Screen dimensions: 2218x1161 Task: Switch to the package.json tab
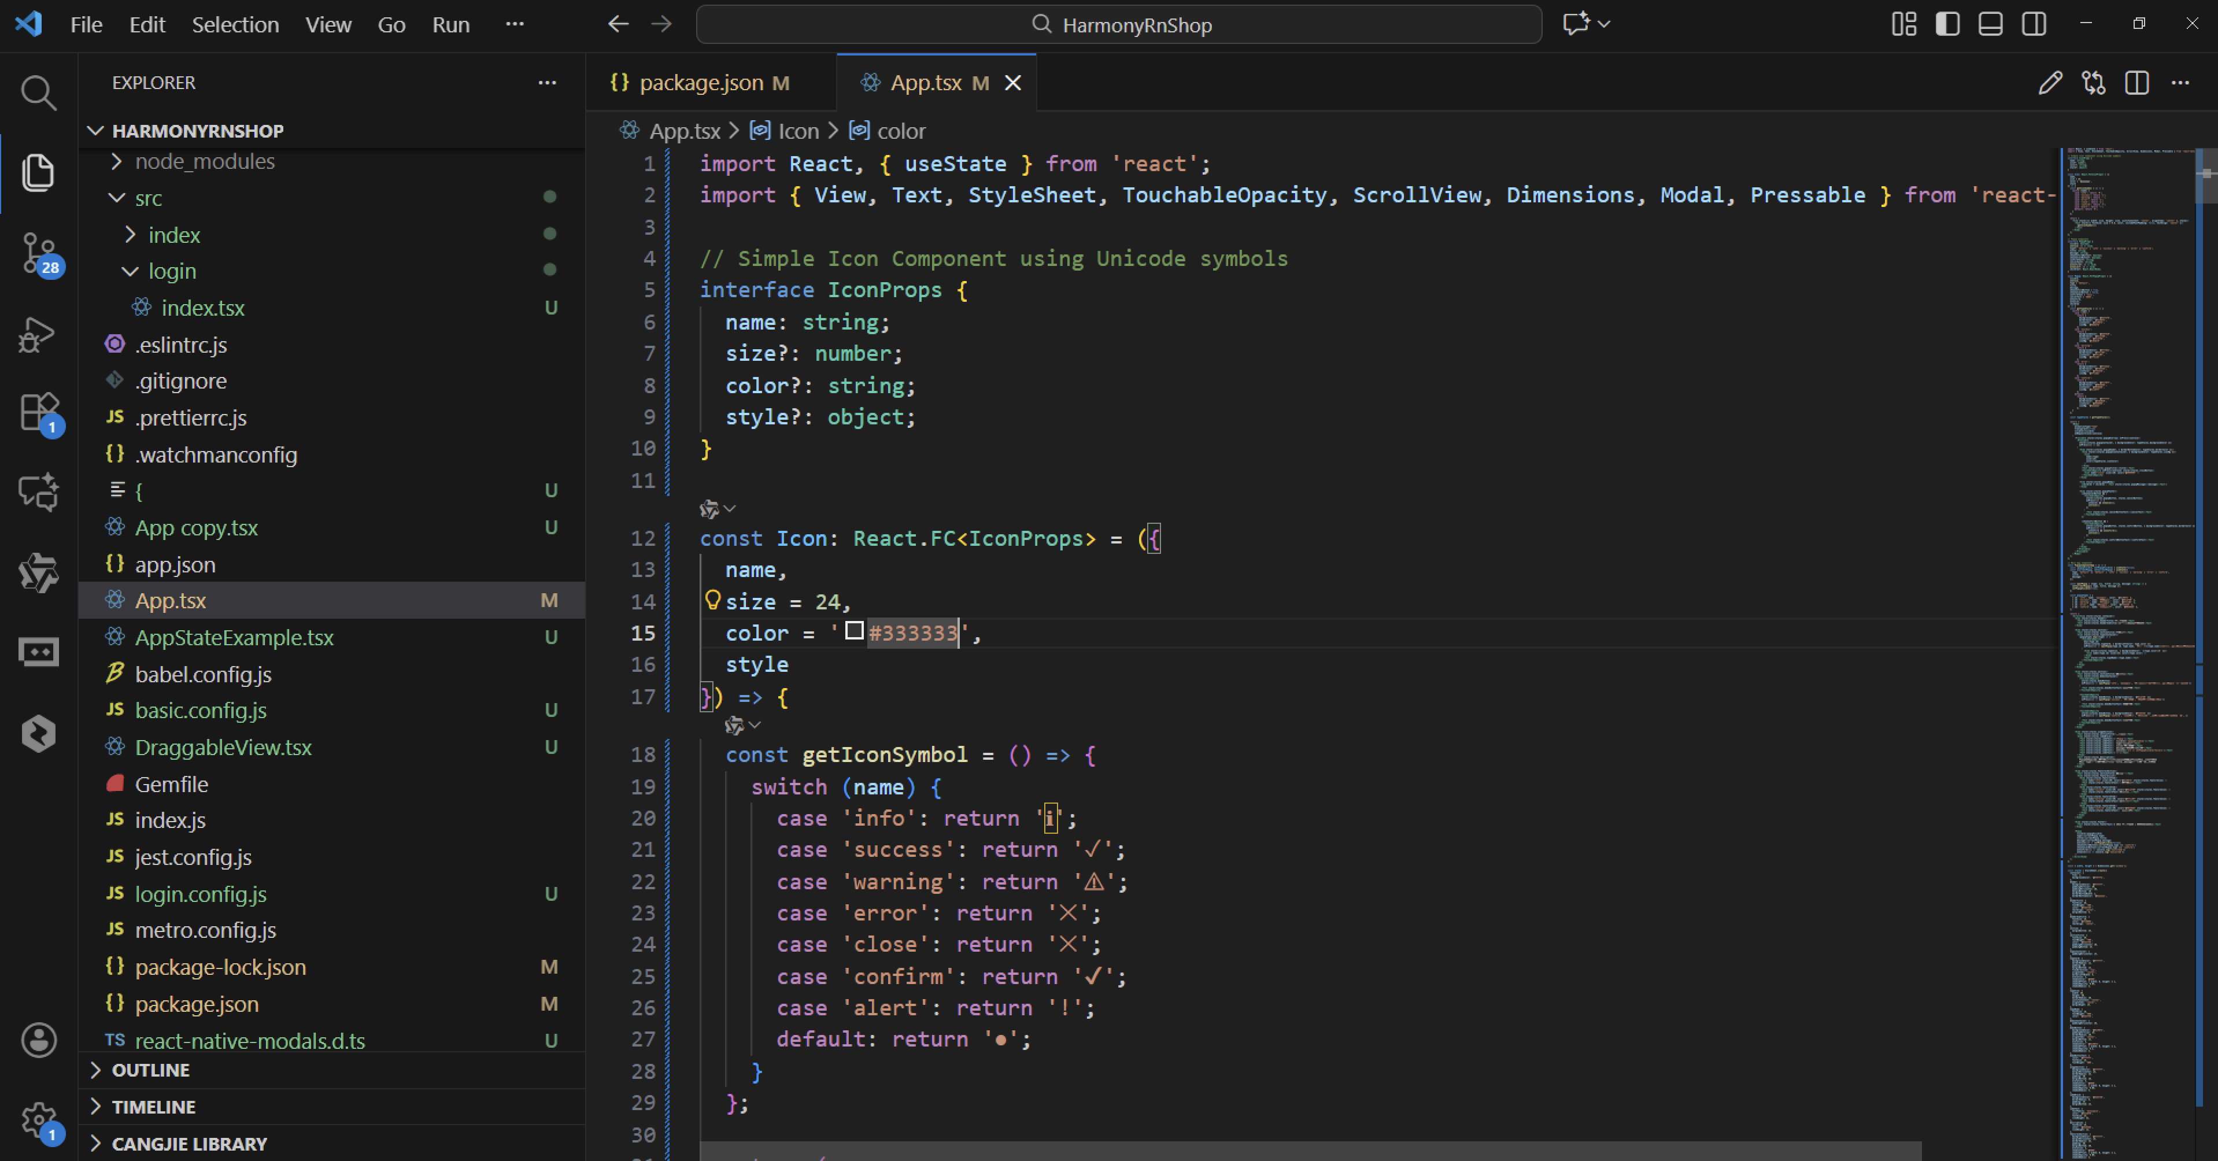pyautogui.click(x=701, y=83)
